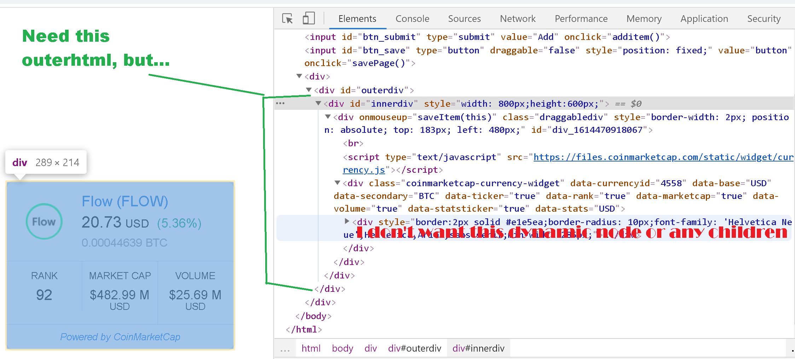Screen dimensions: 795x359
Task: Click the breadcrumb overflow ellipsis
Action: (285, 348)
